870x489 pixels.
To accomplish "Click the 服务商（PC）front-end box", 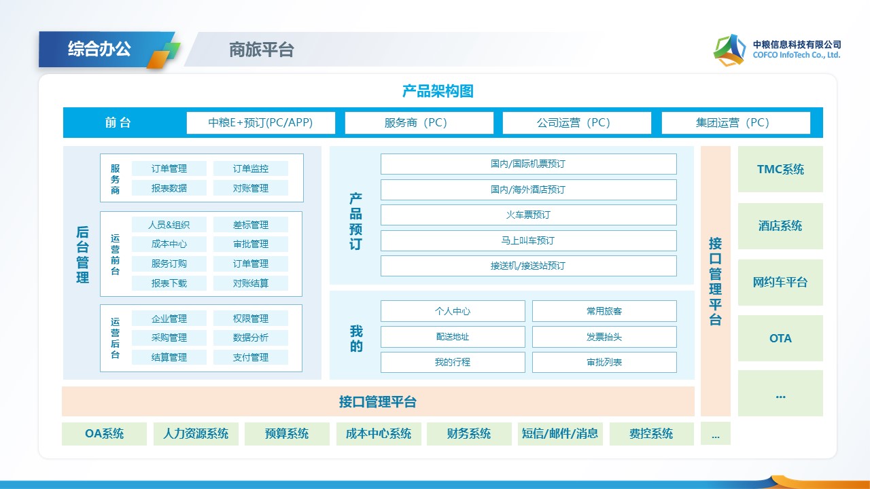I will [419, 123].
